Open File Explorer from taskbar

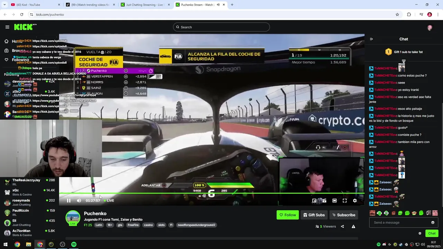(28, 245)
